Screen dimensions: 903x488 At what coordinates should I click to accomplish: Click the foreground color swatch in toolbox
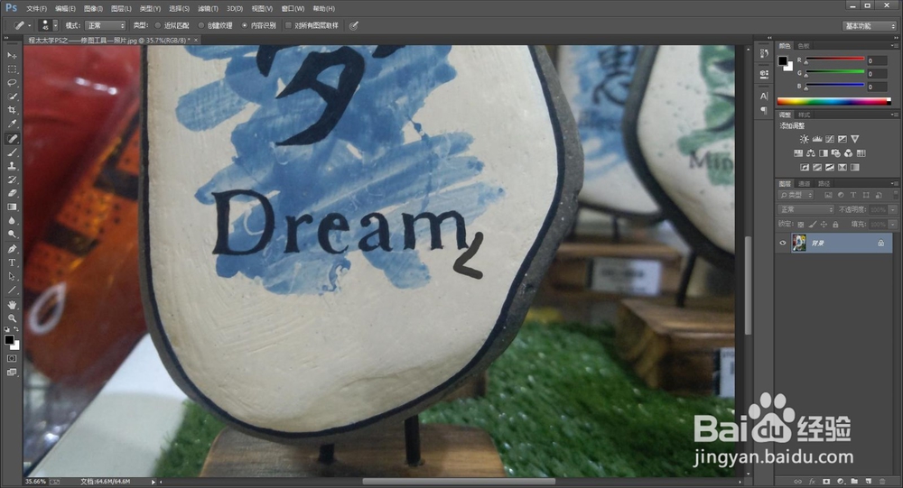[9, 340]
